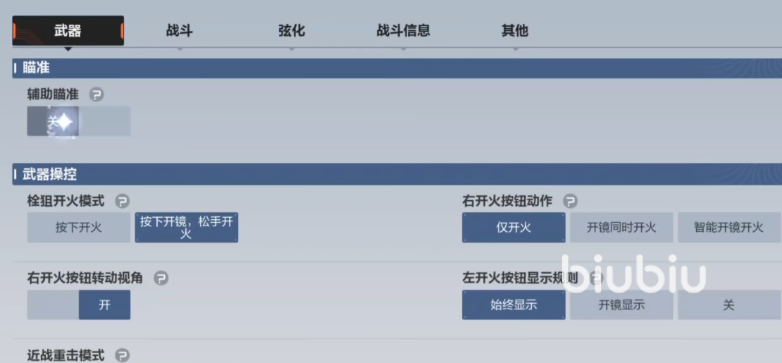Set left fire button to 始终显示
Viewport: 782px width, 363px height.
pyautogui.click(x=514, y=305)
